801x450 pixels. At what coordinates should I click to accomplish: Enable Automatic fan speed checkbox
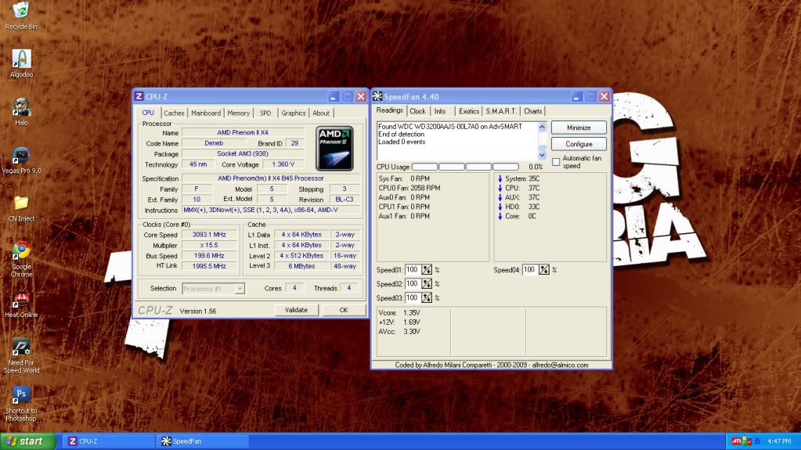[x=556, y=162]
